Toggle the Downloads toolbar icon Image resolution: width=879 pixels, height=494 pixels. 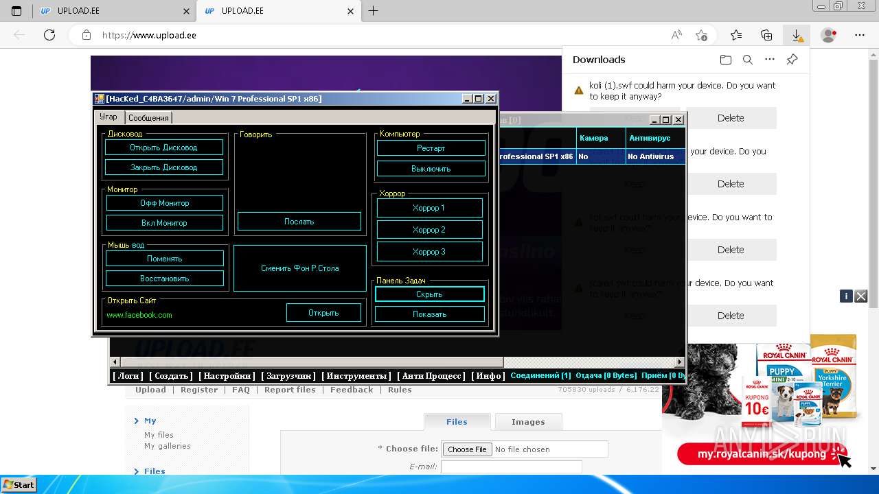pyautogui.click(x=797, y=35)
